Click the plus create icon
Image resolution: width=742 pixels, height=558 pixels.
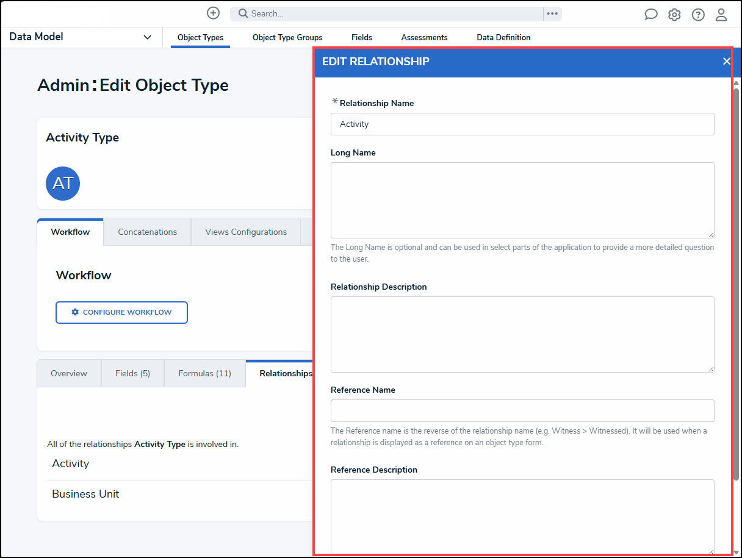[x=213, y=13]
